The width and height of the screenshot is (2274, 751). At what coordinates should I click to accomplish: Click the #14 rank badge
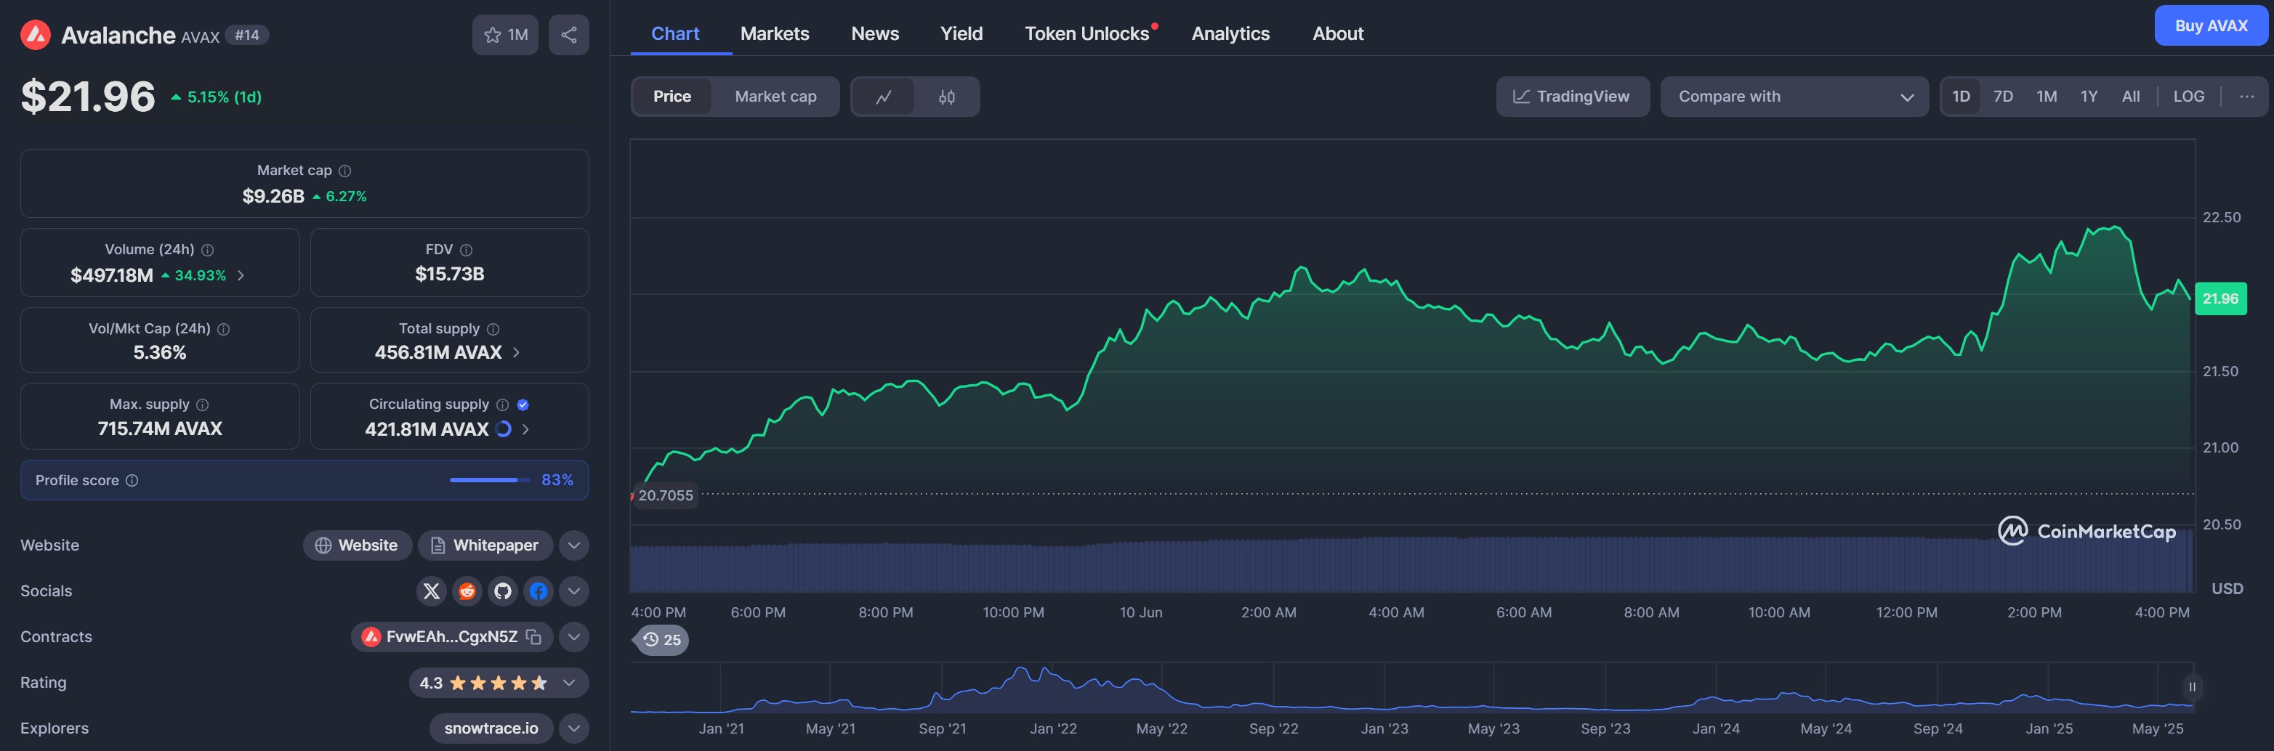tap(246, 36)
